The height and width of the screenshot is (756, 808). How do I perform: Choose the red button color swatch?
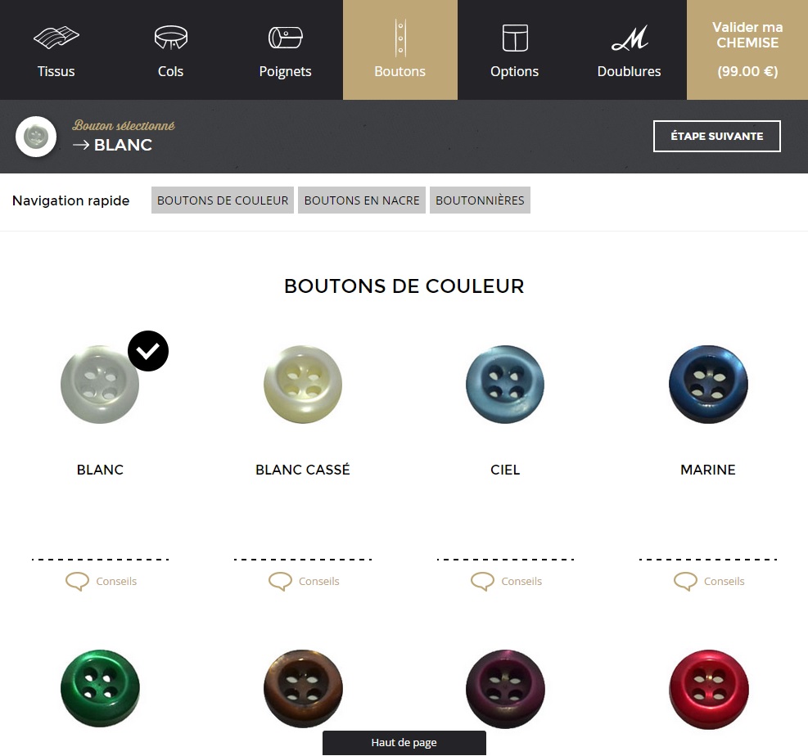coord(709,690)
